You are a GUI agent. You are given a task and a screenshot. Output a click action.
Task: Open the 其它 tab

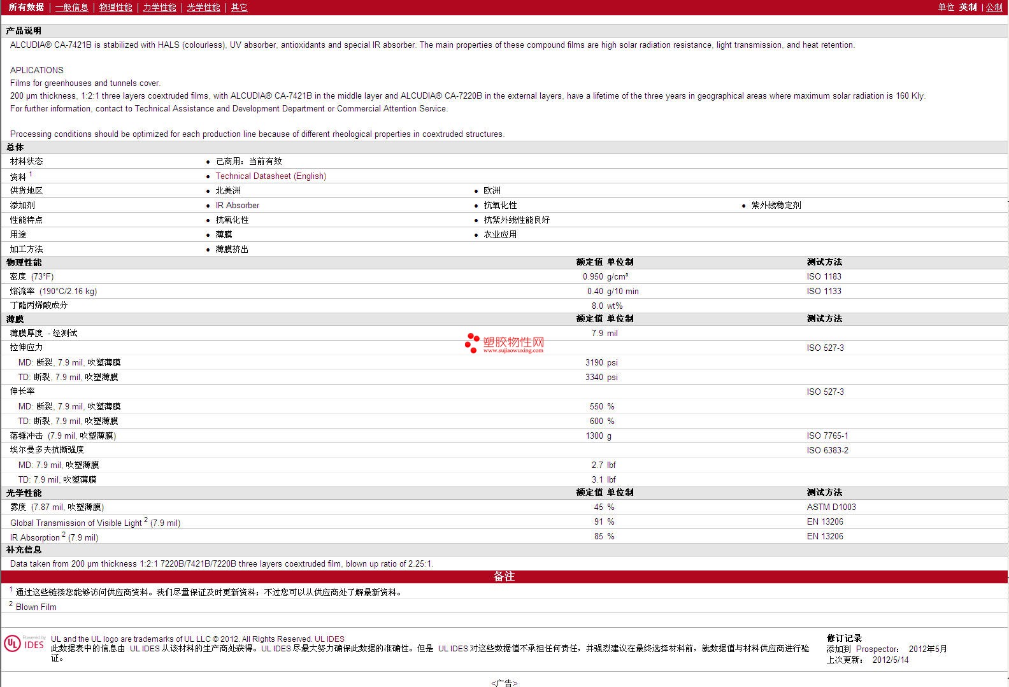pyautogui.click(x=239, y=8)
